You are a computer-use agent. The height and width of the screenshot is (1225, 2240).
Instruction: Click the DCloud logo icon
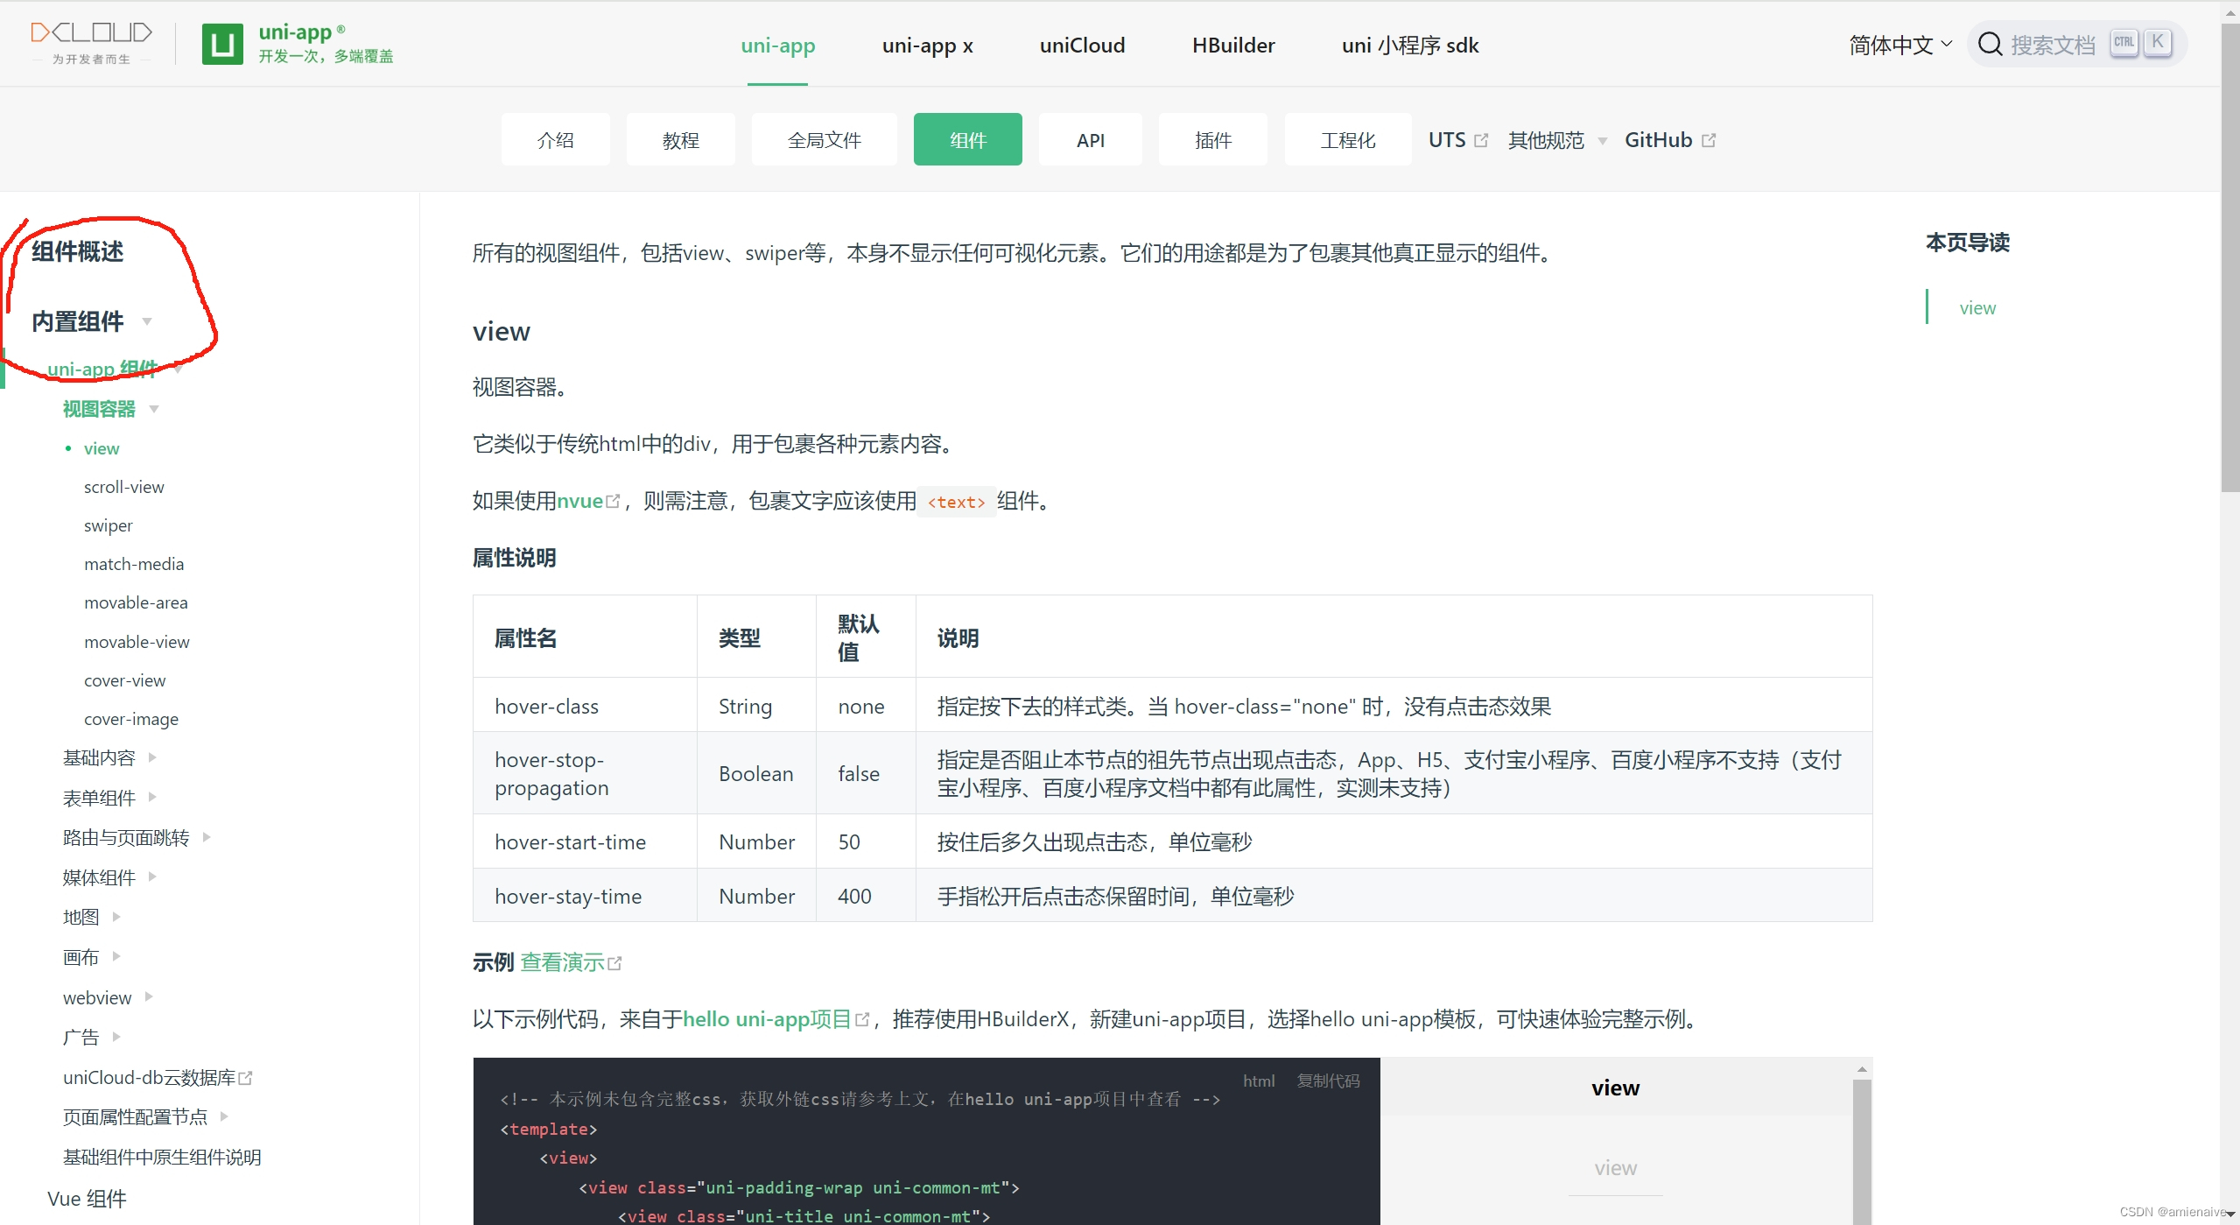click(91, 33)
